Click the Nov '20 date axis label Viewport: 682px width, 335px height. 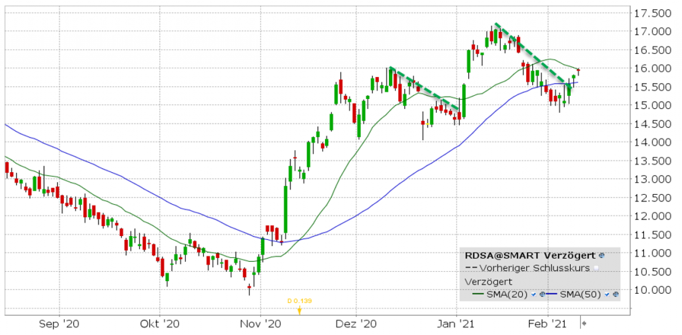pyautogui.click(x=260, y=324)
